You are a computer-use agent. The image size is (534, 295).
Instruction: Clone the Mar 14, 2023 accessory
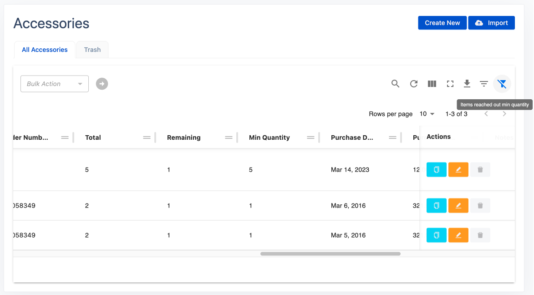[436, 170]
